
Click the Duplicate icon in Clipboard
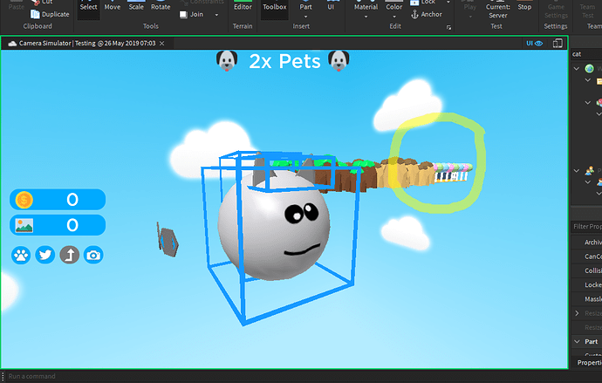coord(35,14)
